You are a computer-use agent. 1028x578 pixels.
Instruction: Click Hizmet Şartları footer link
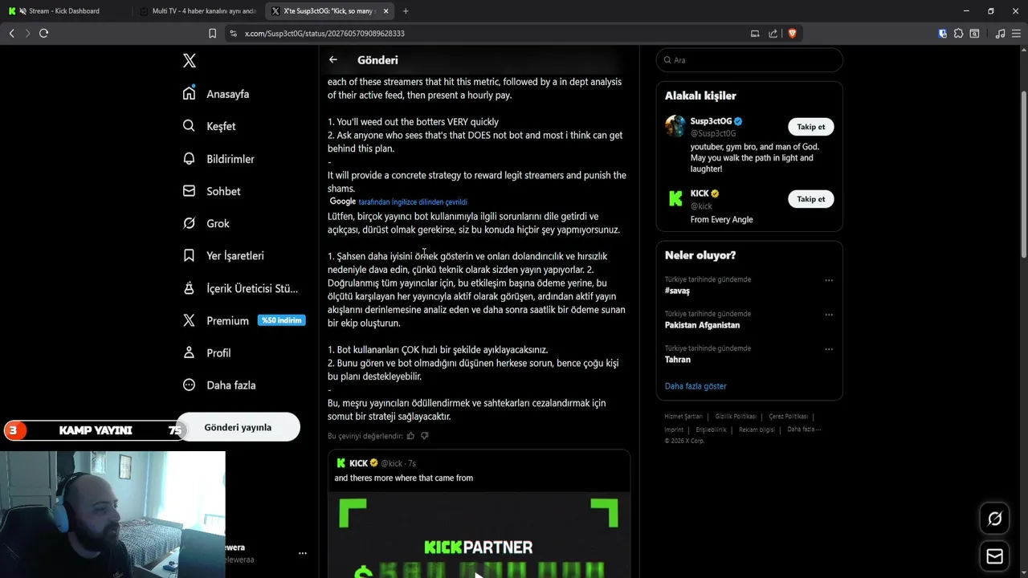click(683, 417)
